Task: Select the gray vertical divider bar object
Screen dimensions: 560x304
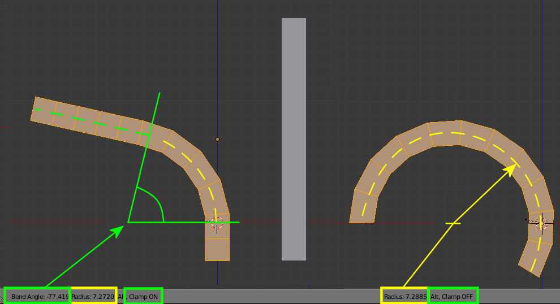Action: click(294, 139)
